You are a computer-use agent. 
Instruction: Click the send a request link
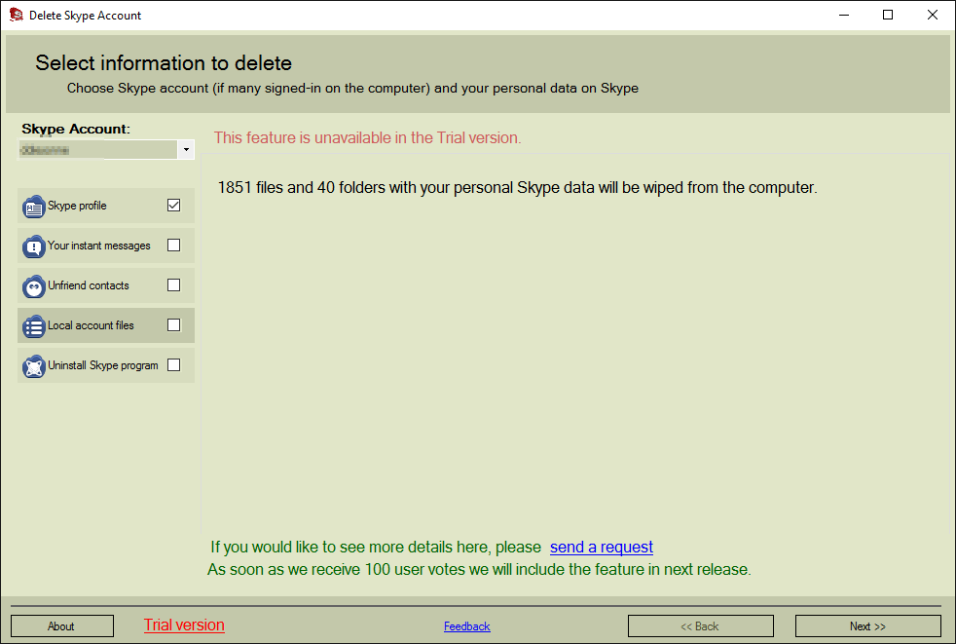[x=602, y=547]
